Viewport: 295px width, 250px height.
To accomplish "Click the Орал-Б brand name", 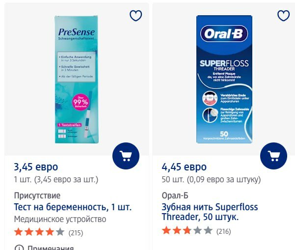I will (x=175, y=195).
